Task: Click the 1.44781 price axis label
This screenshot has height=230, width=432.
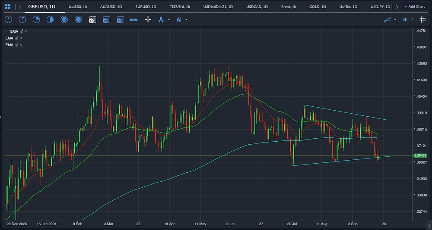Action: click(x=420, y=31)
